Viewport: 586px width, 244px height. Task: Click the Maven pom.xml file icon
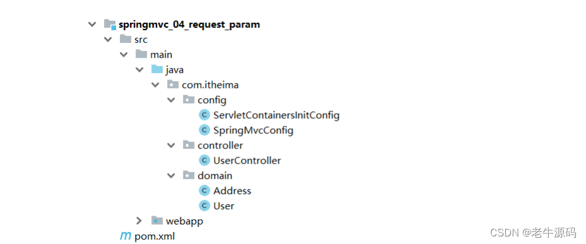(125, 236)
